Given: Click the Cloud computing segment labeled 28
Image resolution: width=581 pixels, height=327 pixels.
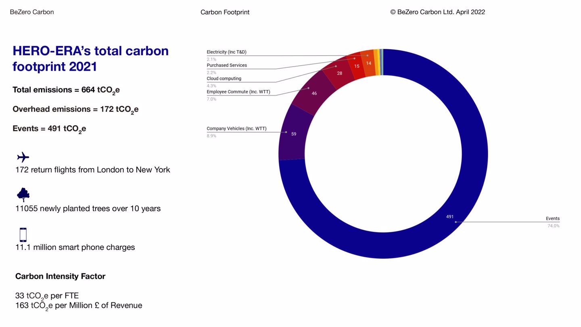Looking at the screenshot, I should (339, 73).
